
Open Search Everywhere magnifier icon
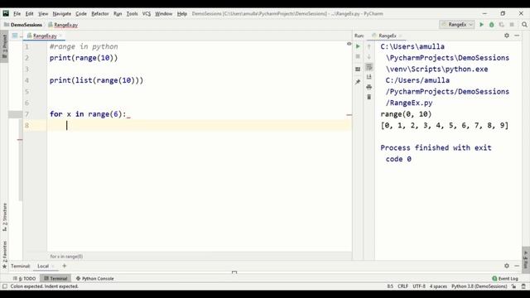524,25
